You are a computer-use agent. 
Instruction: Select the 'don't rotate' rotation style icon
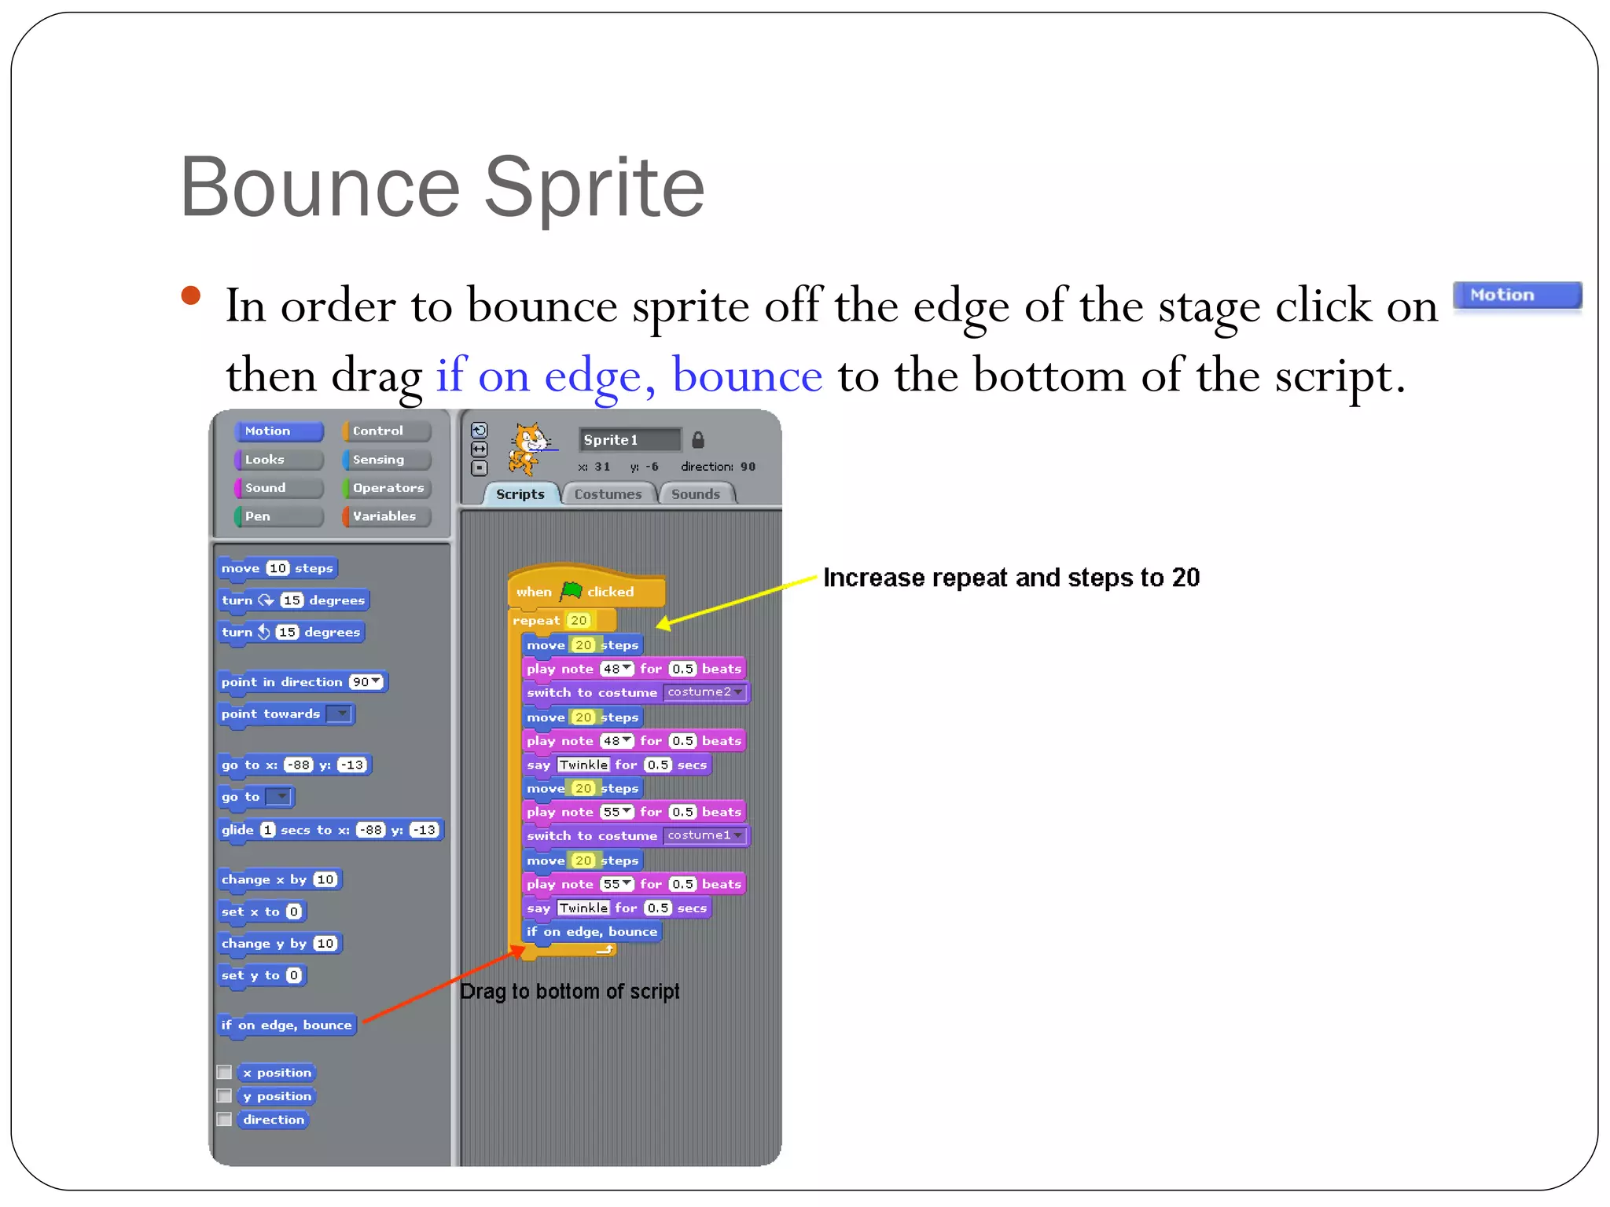(479, 468)
